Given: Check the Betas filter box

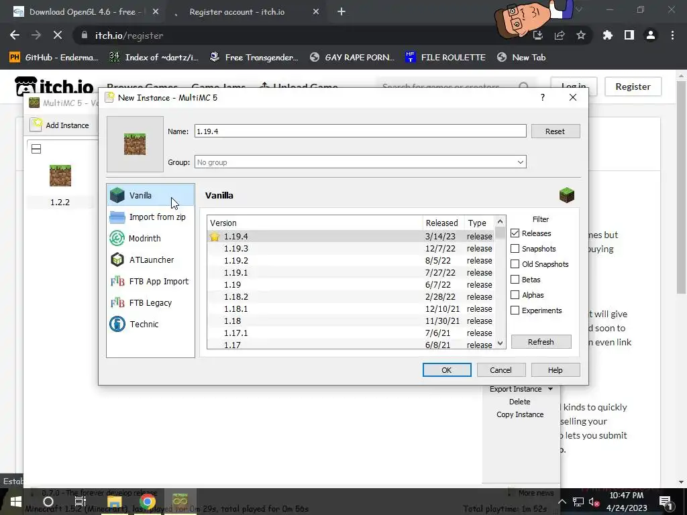Looking at the screenshot, I should tap(515, 280).
